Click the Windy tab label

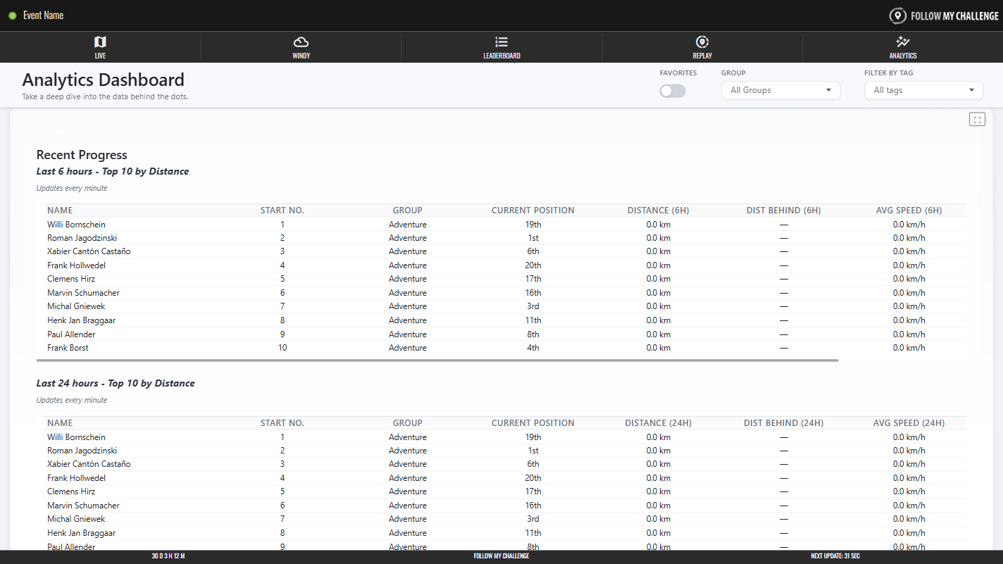[301, 56]
